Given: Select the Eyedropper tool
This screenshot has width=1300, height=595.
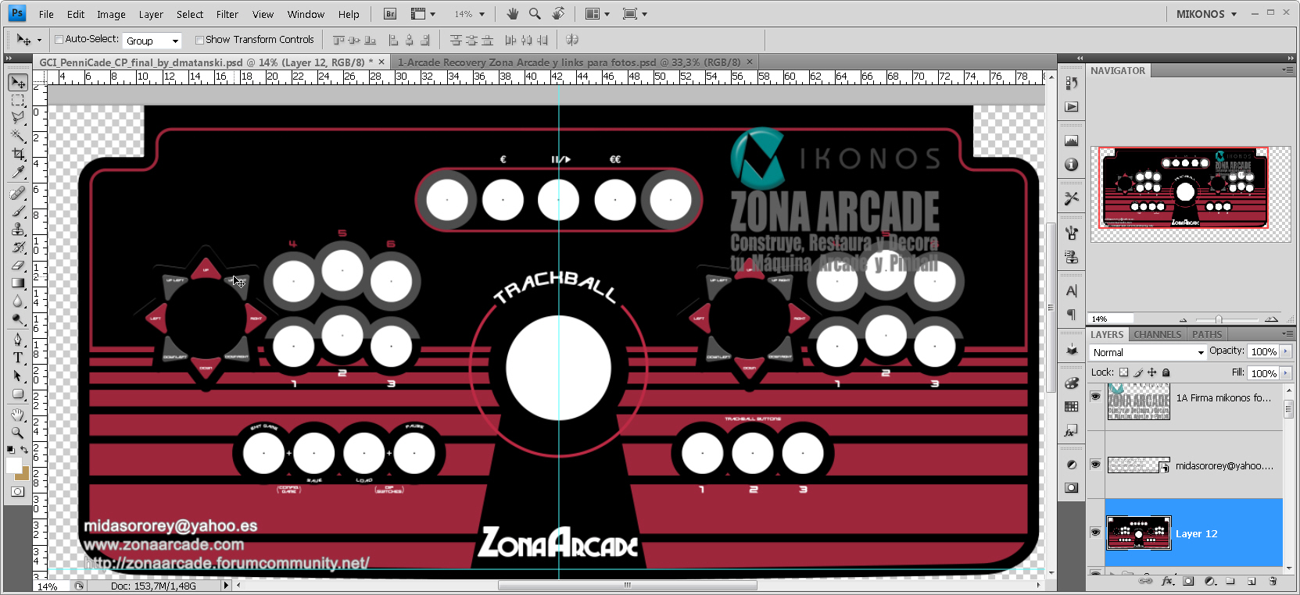Looking at the screenshot, I should click(18, 172).
